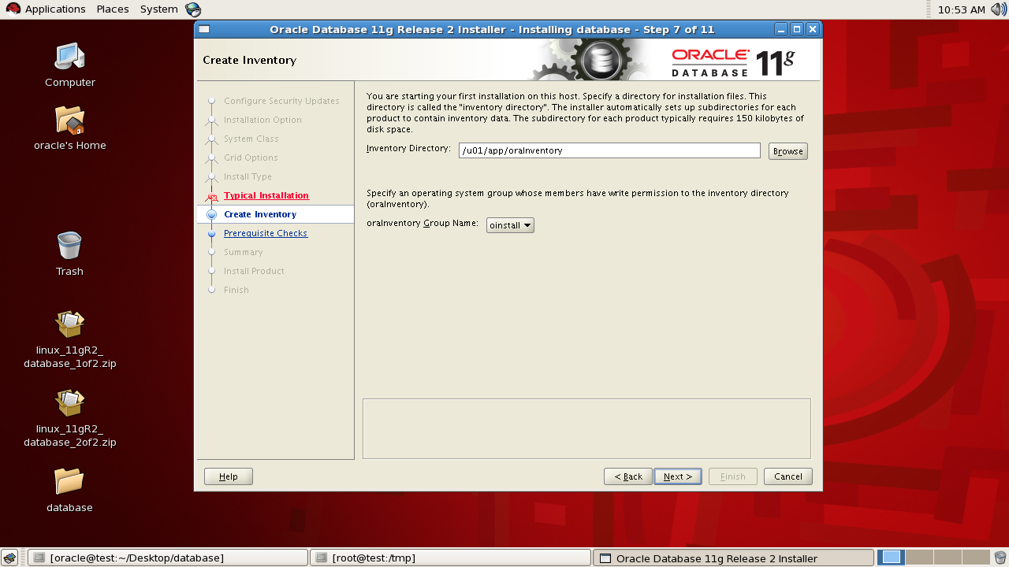Click the Inventory Directory text field

609,150
